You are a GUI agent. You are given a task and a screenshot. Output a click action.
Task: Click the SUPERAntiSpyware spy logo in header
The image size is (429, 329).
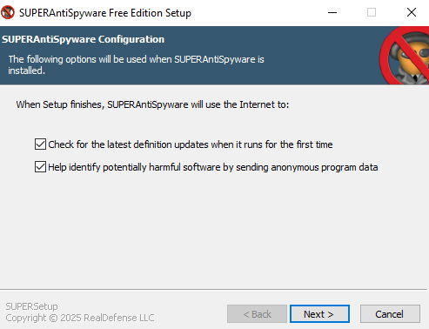[405, 56]
